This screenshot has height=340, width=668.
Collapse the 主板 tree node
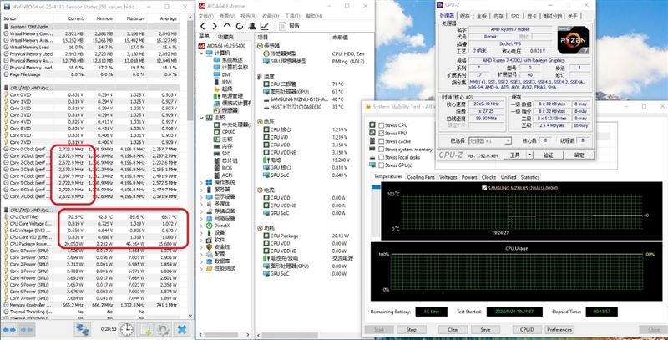201,118
